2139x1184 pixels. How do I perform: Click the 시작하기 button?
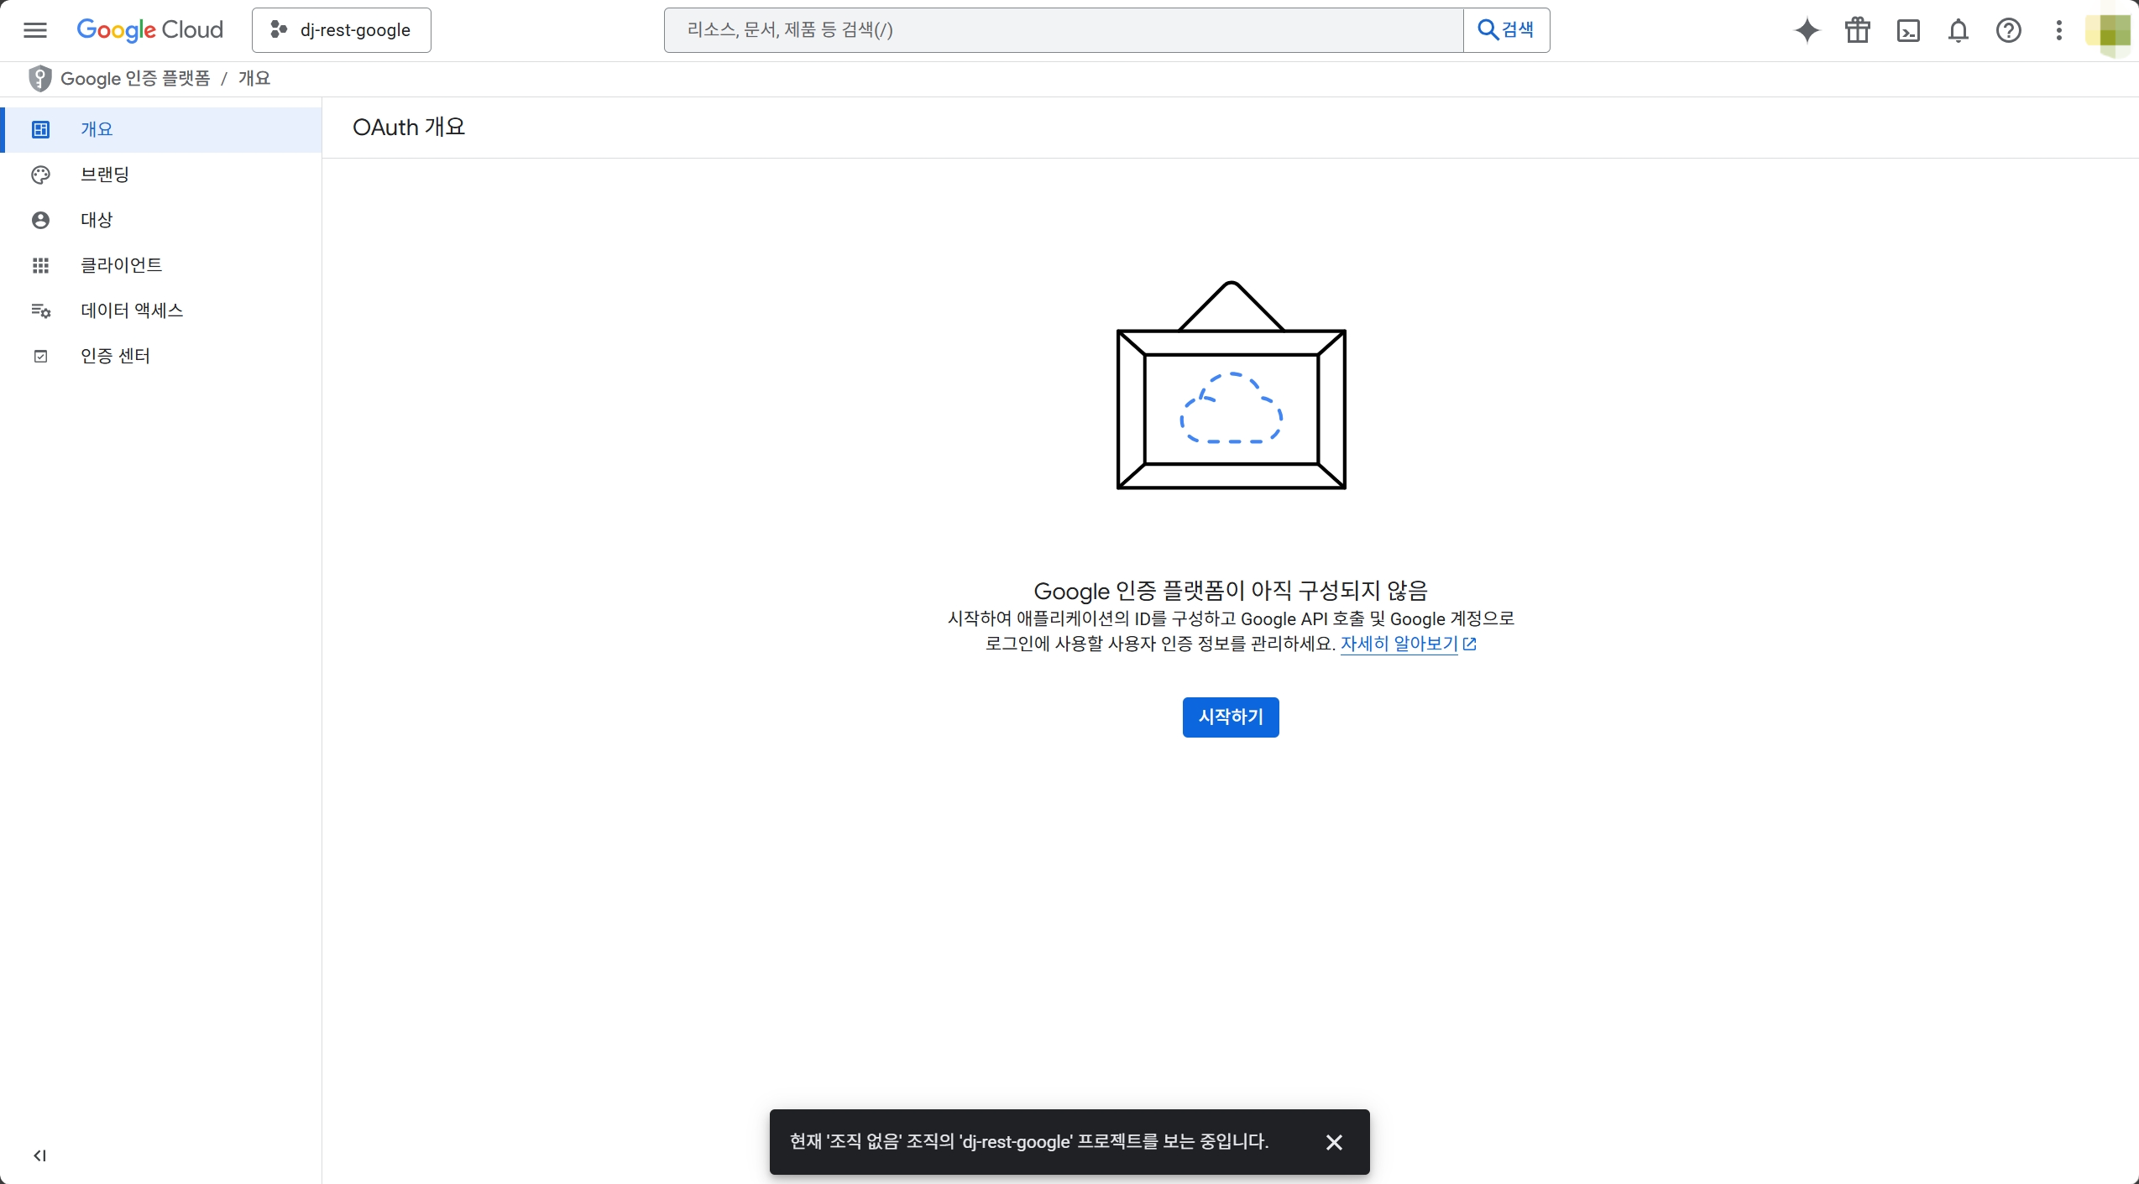coord(1230,717)
